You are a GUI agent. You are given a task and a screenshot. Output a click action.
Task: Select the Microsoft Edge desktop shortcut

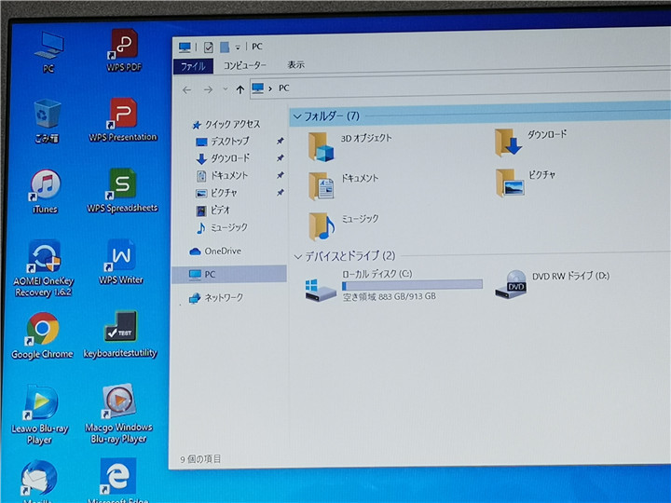(117, 481)
